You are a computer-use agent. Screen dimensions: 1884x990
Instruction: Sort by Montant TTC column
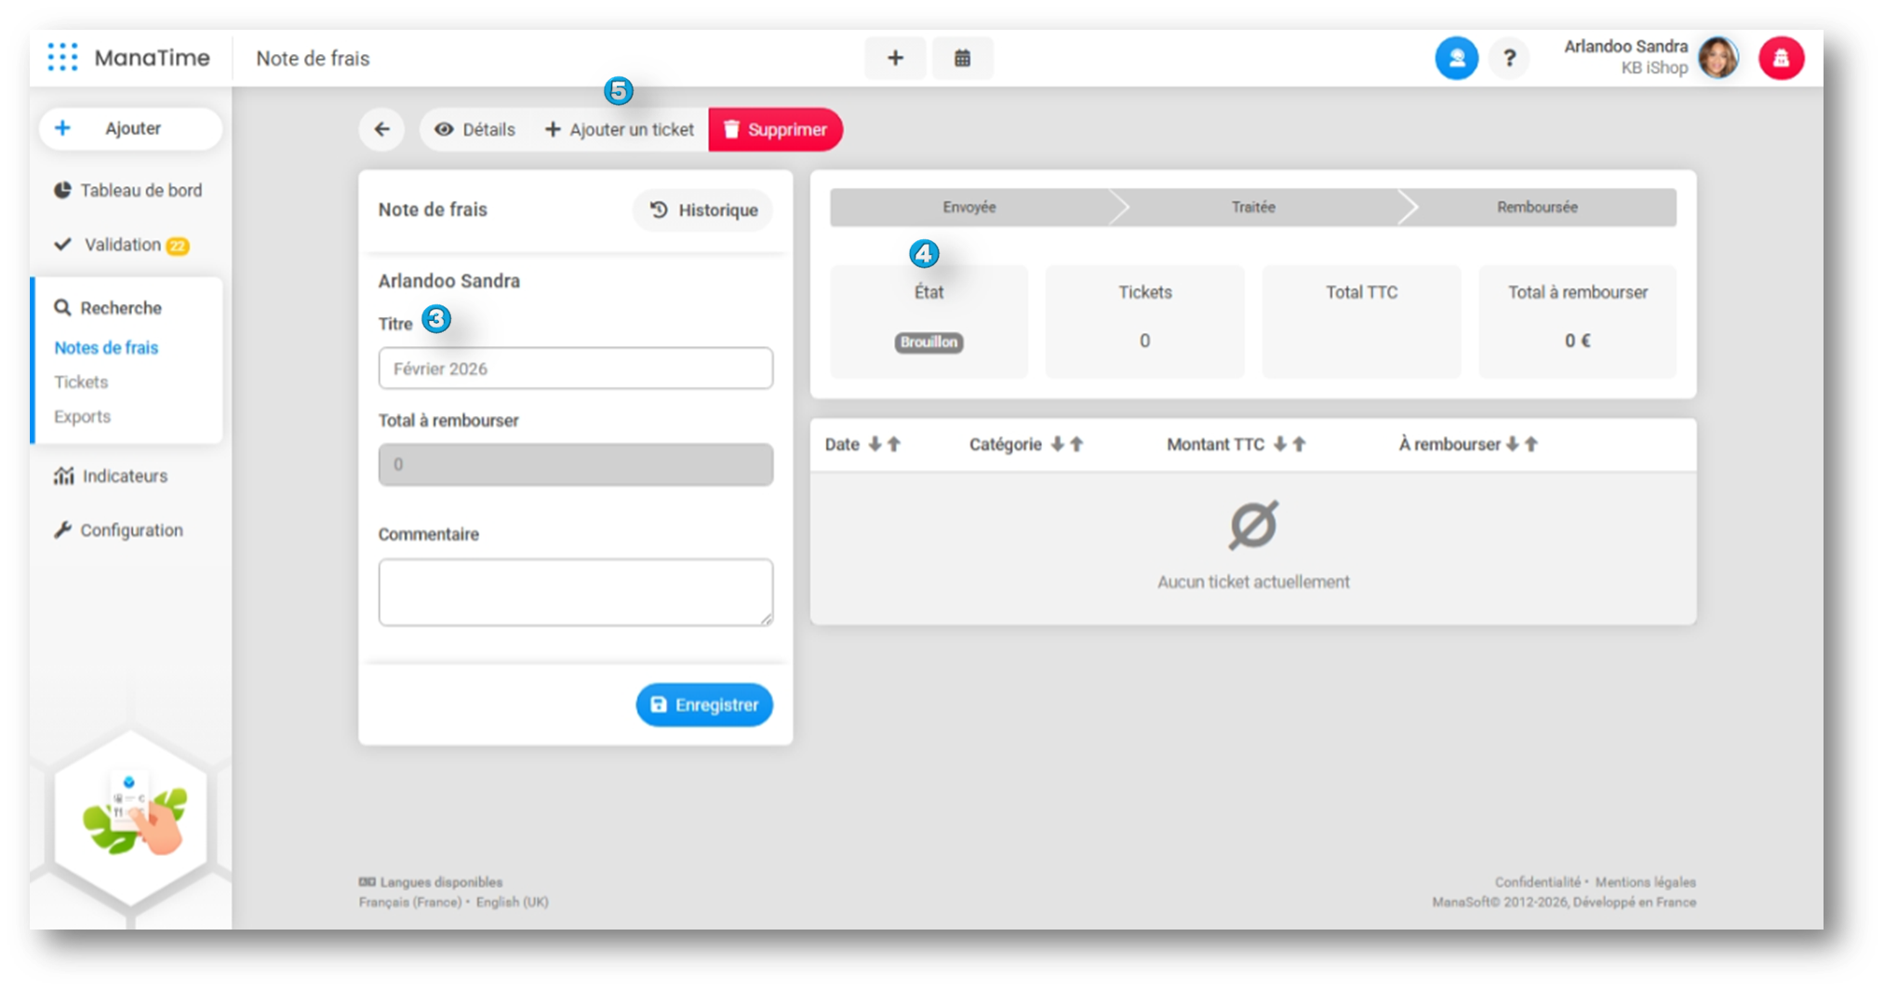click(1289, 445)
